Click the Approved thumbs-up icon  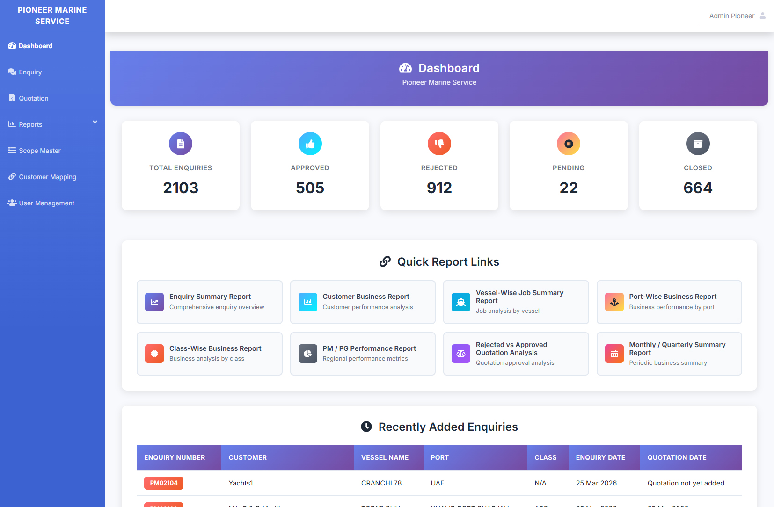coord(310,144)
